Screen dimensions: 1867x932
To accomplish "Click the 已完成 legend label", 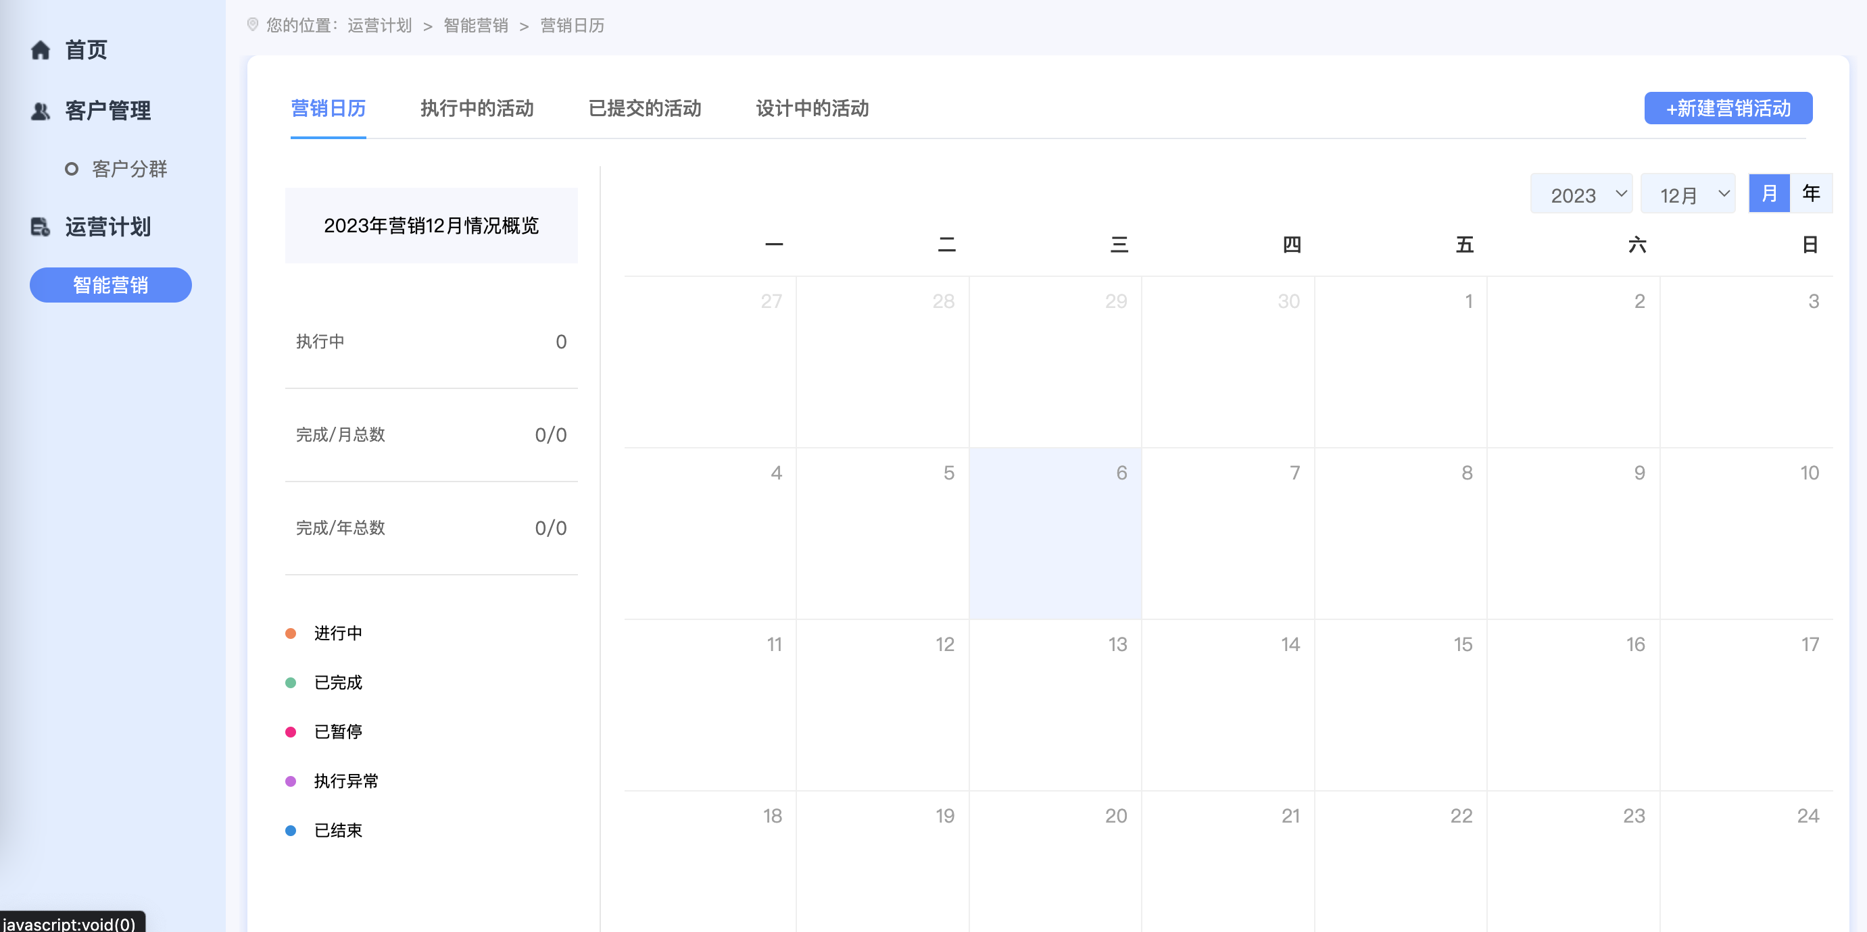I will (339, 683).
